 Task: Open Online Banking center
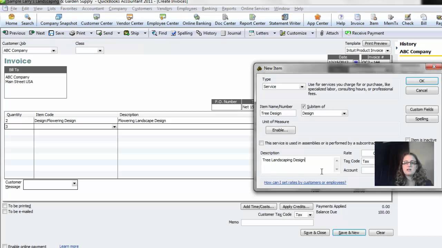point(197,20)
